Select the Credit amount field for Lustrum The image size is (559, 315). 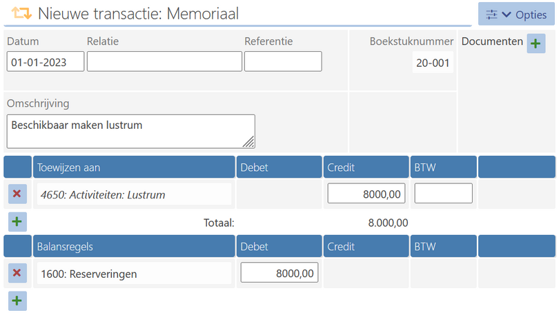point(366,193)
